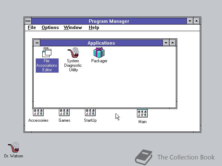
Task: Open the Options menu
Action: click(50, 28)
